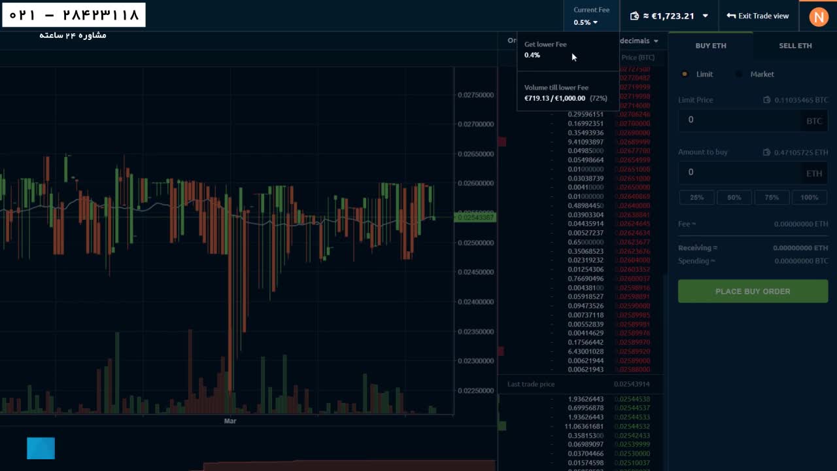Switch to the SELL ETH tab
Viewport: 837px width, 471px height.
point(795,45)
